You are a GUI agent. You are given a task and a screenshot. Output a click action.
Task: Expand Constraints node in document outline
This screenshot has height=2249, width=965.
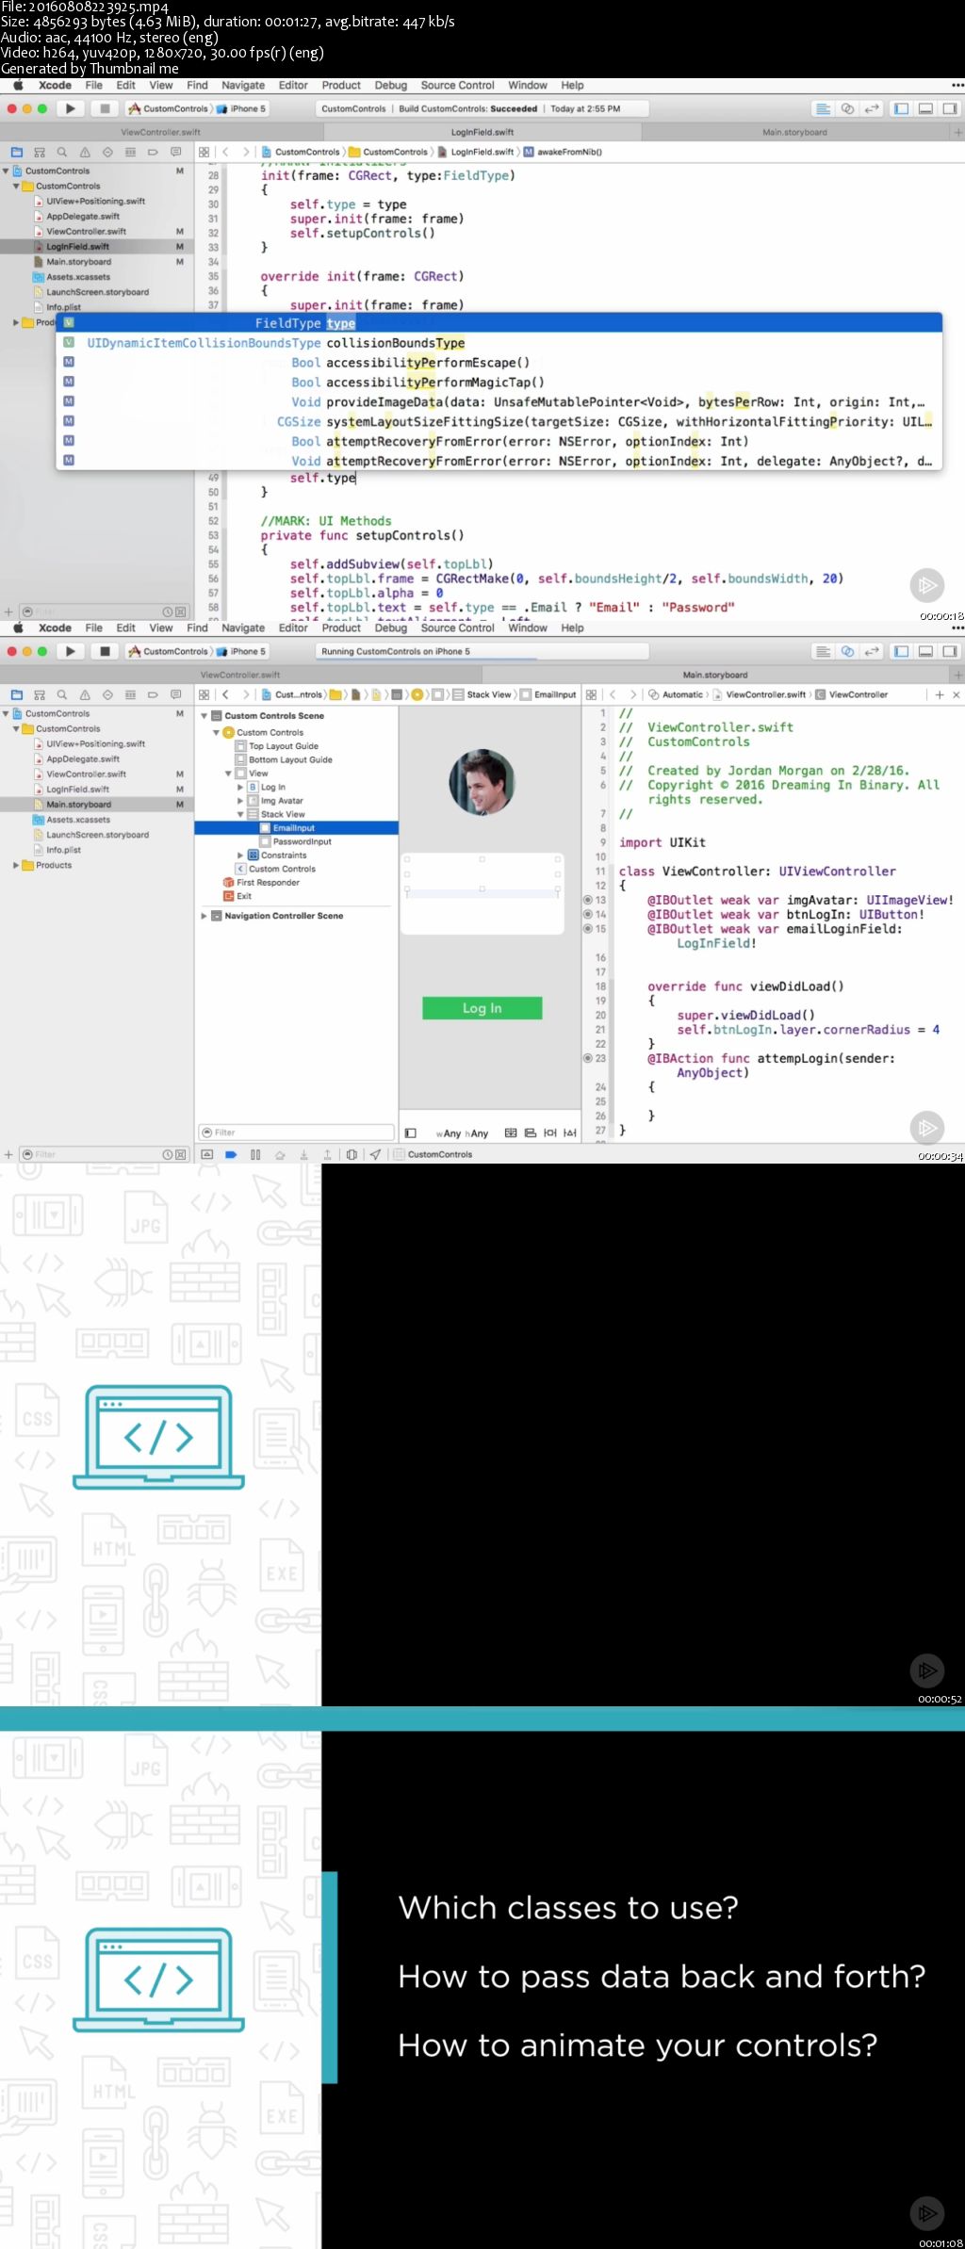240,856
